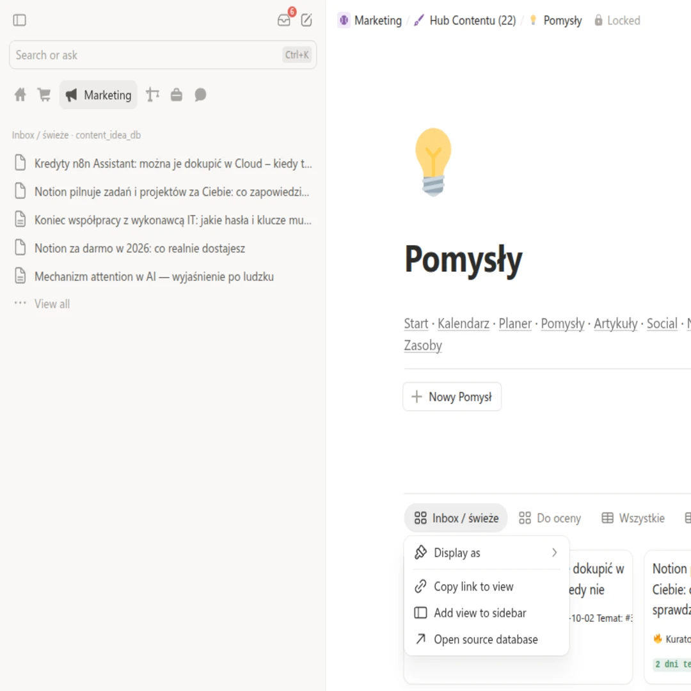Screen dimensions: 691x691
Task: Open Mechanizm attention w AI page
Action: click(x=163, y=276)
